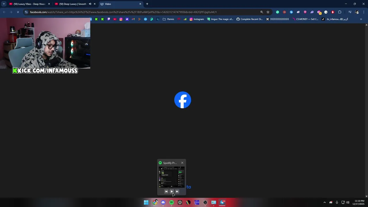Open extension with yellow warning badge

point(319,12)
